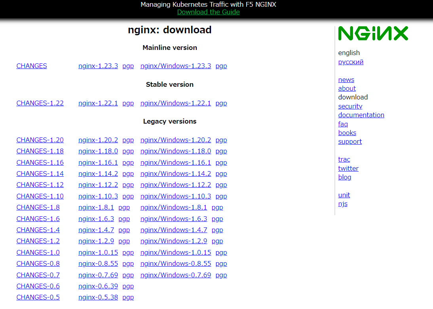The width and height of the screenshot is (433, 309).
Task: Open the faq page
Action: pyautogui.click(x=343, y=124)
